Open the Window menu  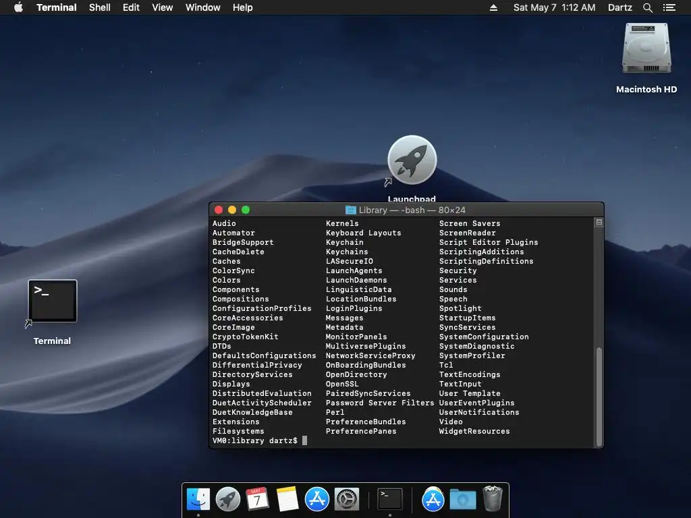coord(202,7)
